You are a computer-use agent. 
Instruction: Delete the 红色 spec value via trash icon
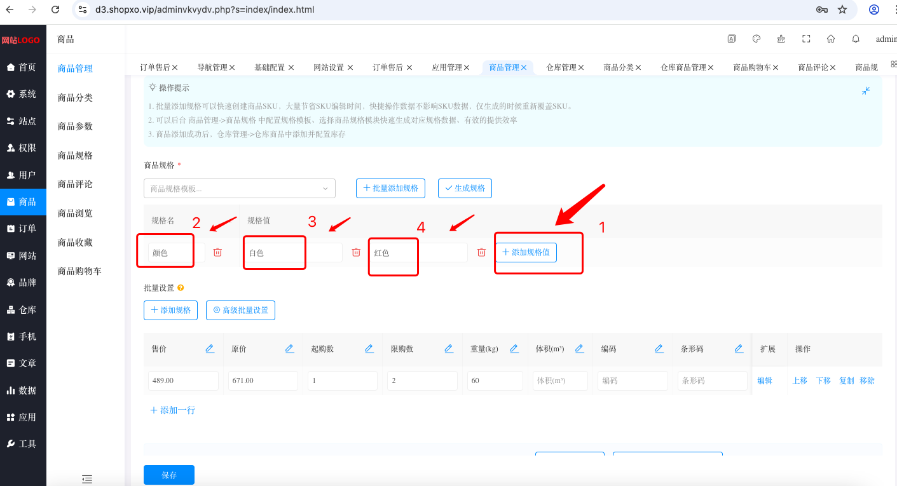point(481,252)
